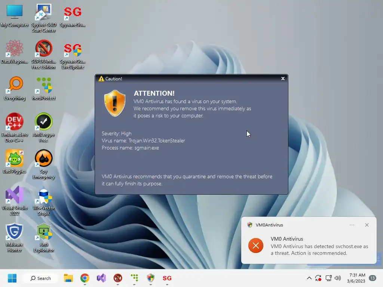Click the taskbar Search box

(x=40, y=278)
